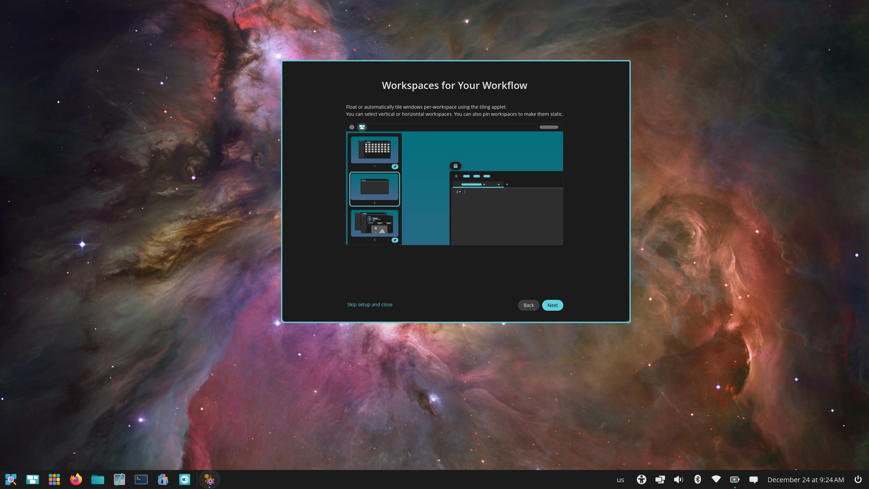
Task: Open the us keyboard layout selector
Action: click(620, 479)
